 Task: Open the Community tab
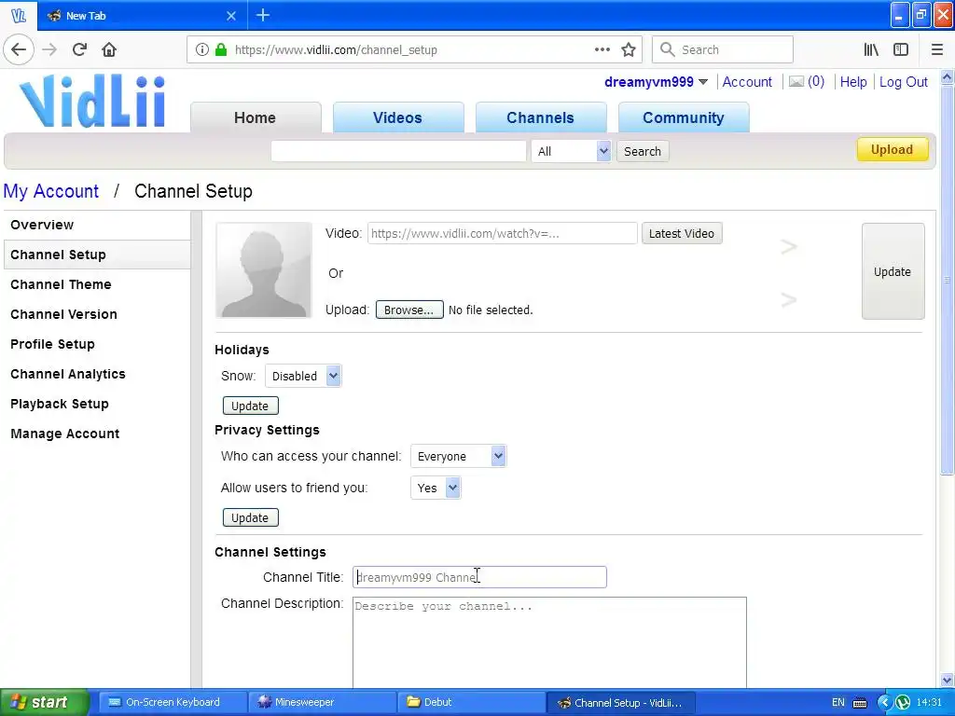(x=684, y=117)
